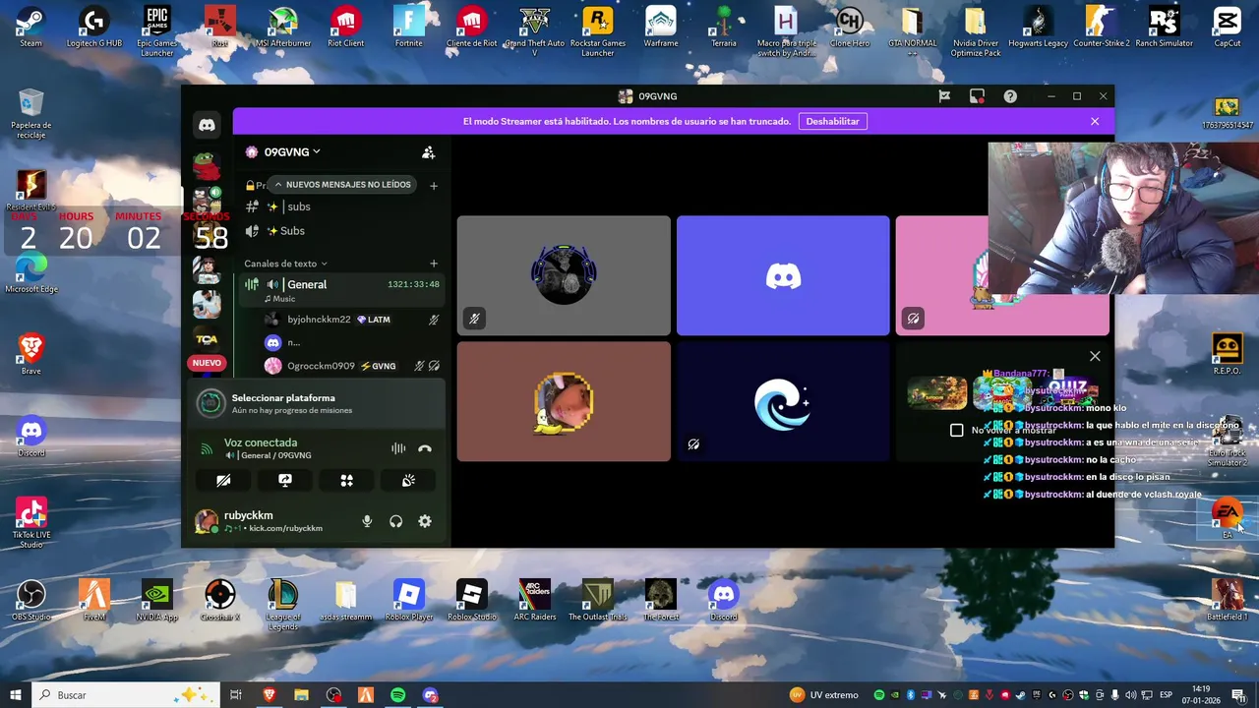Viewport: 1259px width, 708px height.
Task: Open the OBS Studio desktop shortcut
Action: [x=31, y=600]
